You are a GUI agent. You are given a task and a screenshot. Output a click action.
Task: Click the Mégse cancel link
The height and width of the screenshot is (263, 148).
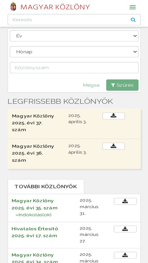[91, 85]
